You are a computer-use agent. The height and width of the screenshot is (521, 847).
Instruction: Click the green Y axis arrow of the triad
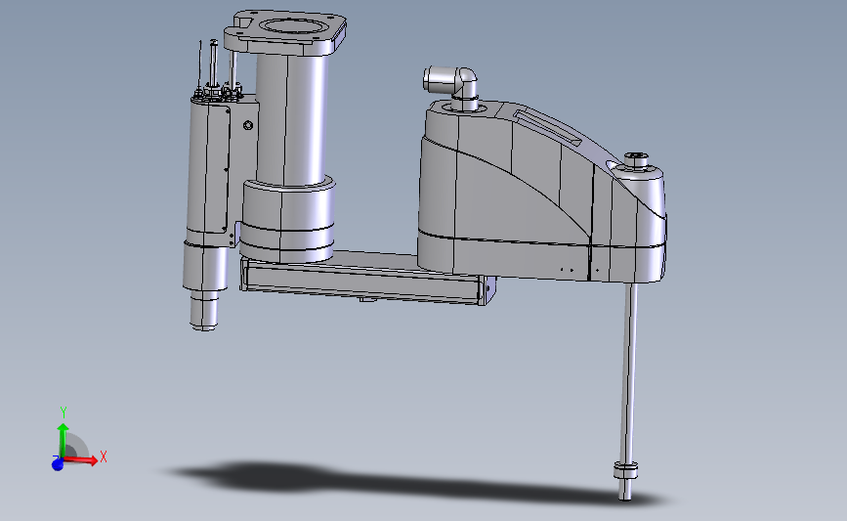point(64,440)
